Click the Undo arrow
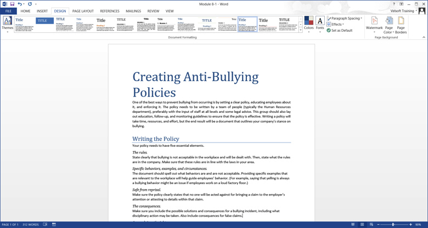The image size is (428, 228). click(19, 4)
